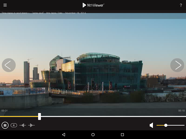186x139 pixels.
Task: Click the volume slider knob
Action: tap(166, 125)
